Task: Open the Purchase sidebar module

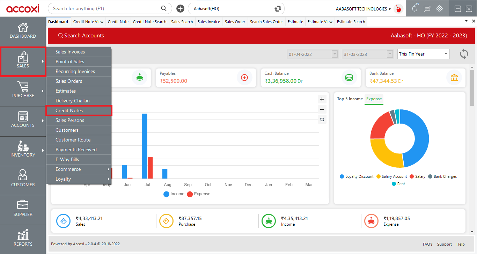Action: 23,91
